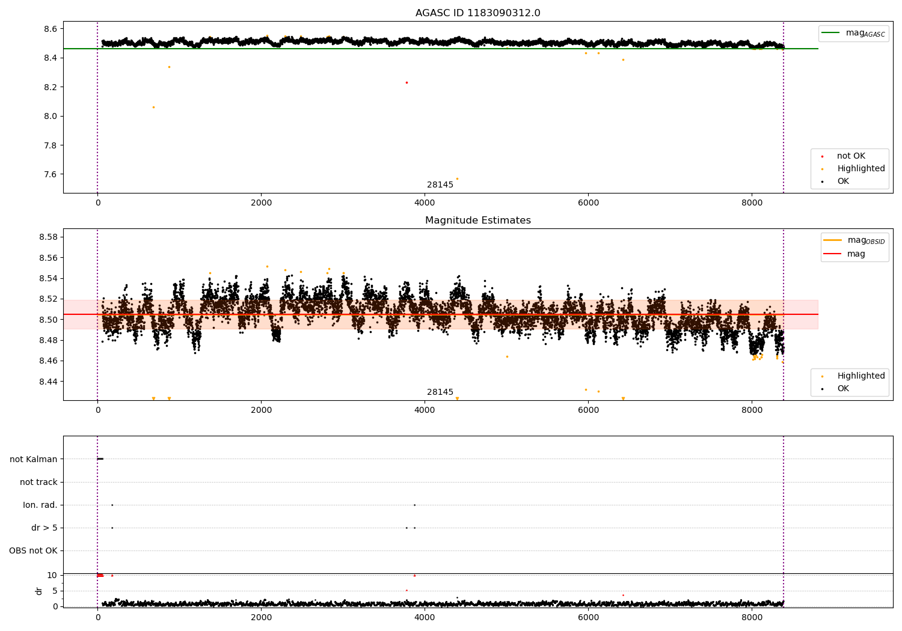Click the 8.58 tick on middle plot
This screenshot has height=631, width=902.
pos(48,237)
